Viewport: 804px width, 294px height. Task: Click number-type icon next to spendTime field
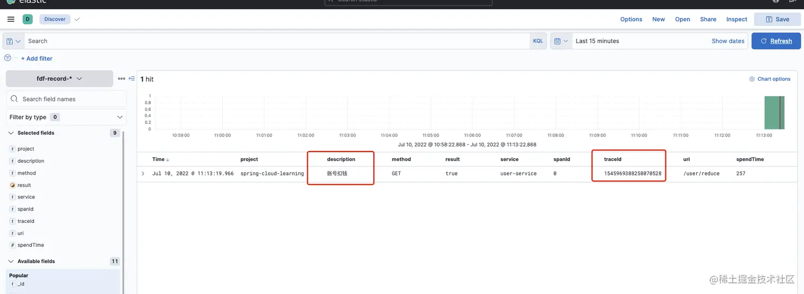click(x=13, y=245)
